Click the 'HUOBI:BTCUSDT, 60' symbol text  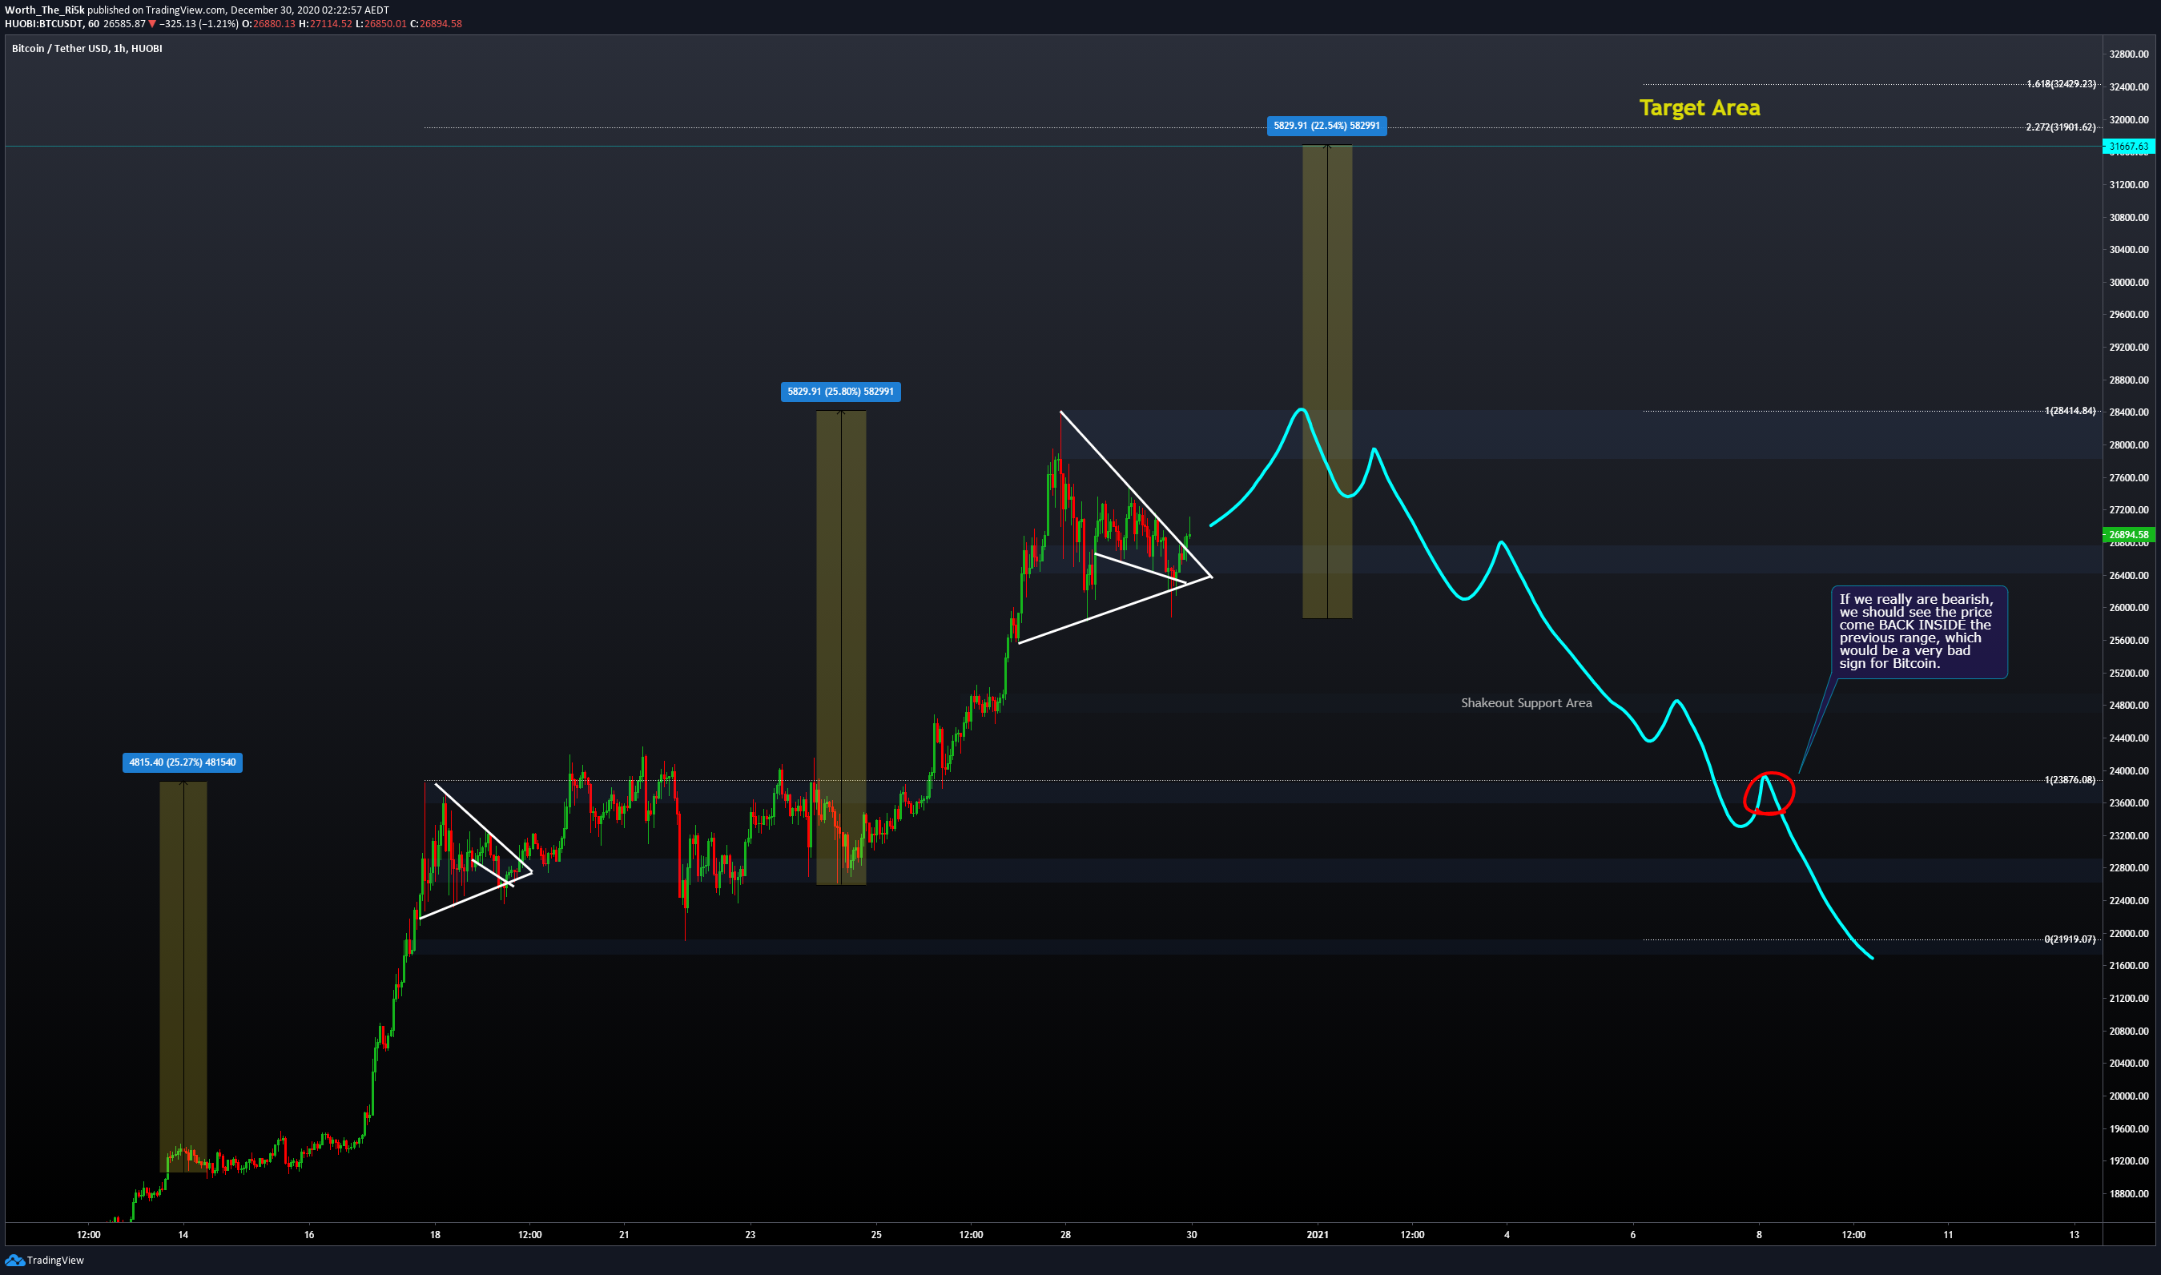51,24
